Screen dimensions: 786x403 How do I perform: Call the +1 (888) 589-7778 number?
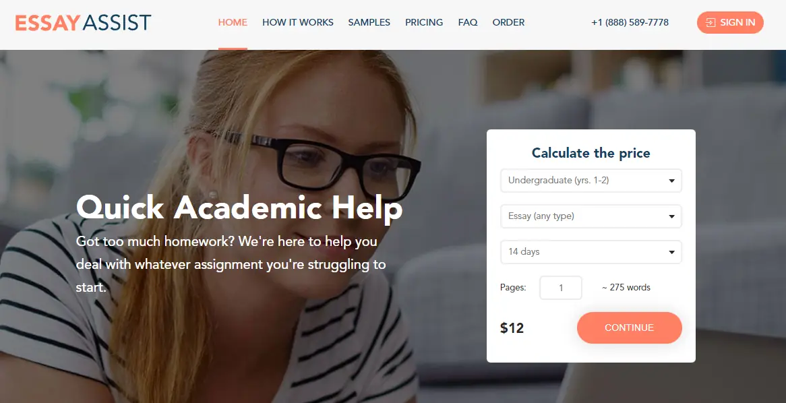pos(630,22)
